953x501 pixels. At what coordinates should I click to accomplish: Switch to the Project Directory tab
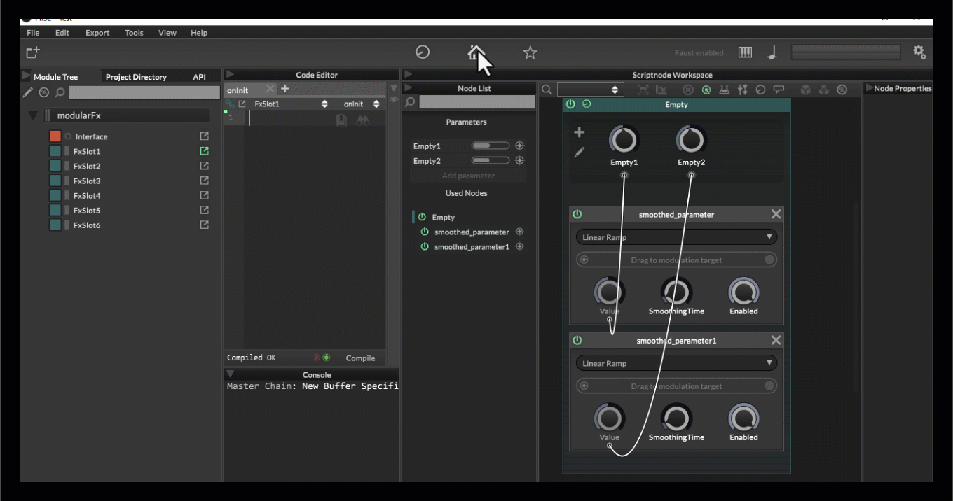tap(136, 77)
